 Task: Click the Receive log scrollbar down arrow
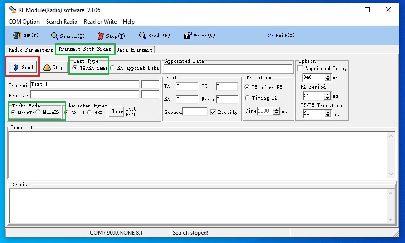(391, 219)
